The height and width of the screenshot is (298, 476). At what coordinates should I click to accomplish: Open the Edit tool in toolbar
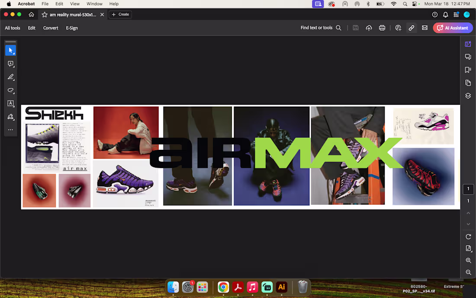click(32, 28)
